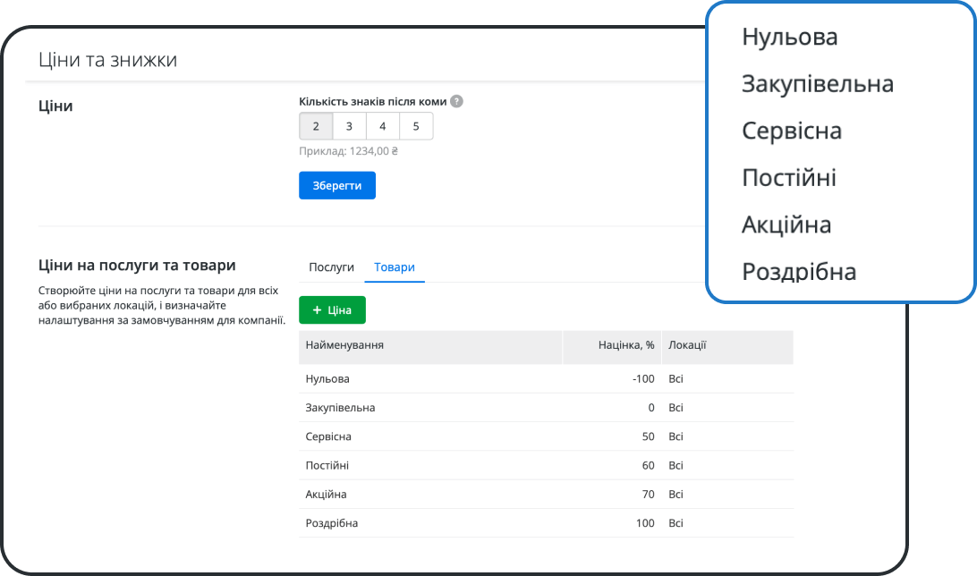Select Нульова in the popup list
The height and width of the screenshot is (576, 977).
tap(788, 37)
